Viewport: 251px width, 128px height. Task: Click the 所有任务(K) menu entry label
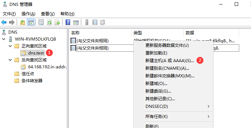pos(156,117)
